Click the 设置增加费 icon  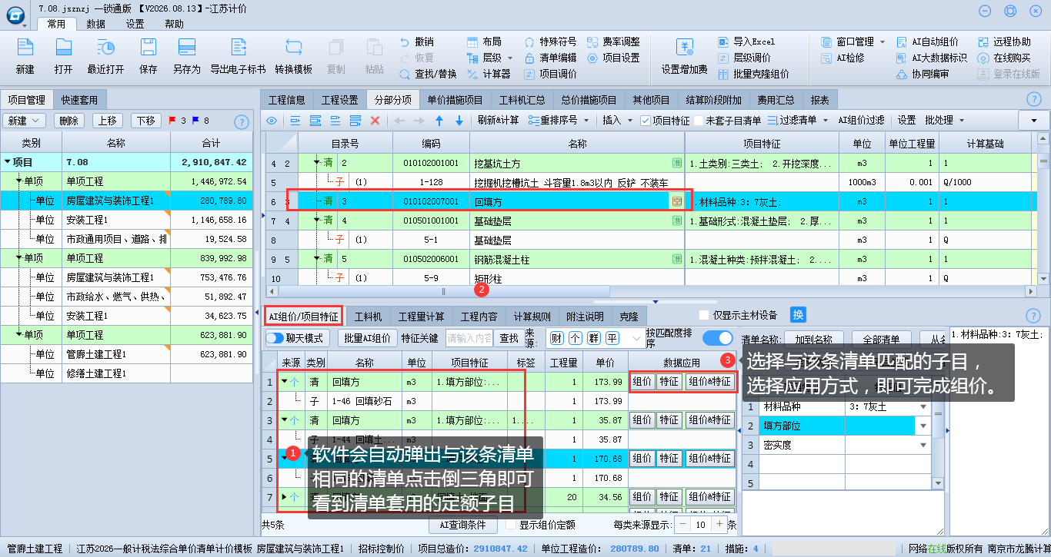tap(684, 56)
